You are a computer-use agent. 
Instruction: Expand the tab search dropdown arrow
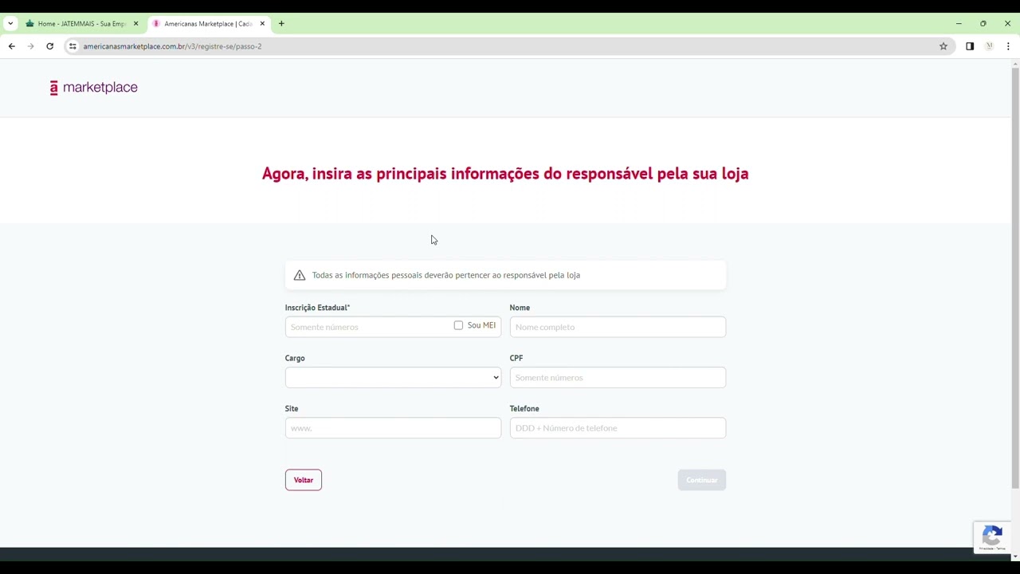[x=10, y=24]
